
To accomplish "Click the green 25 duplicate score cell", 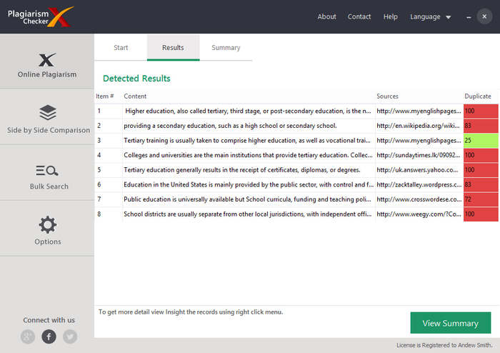I will coord(481,140).
